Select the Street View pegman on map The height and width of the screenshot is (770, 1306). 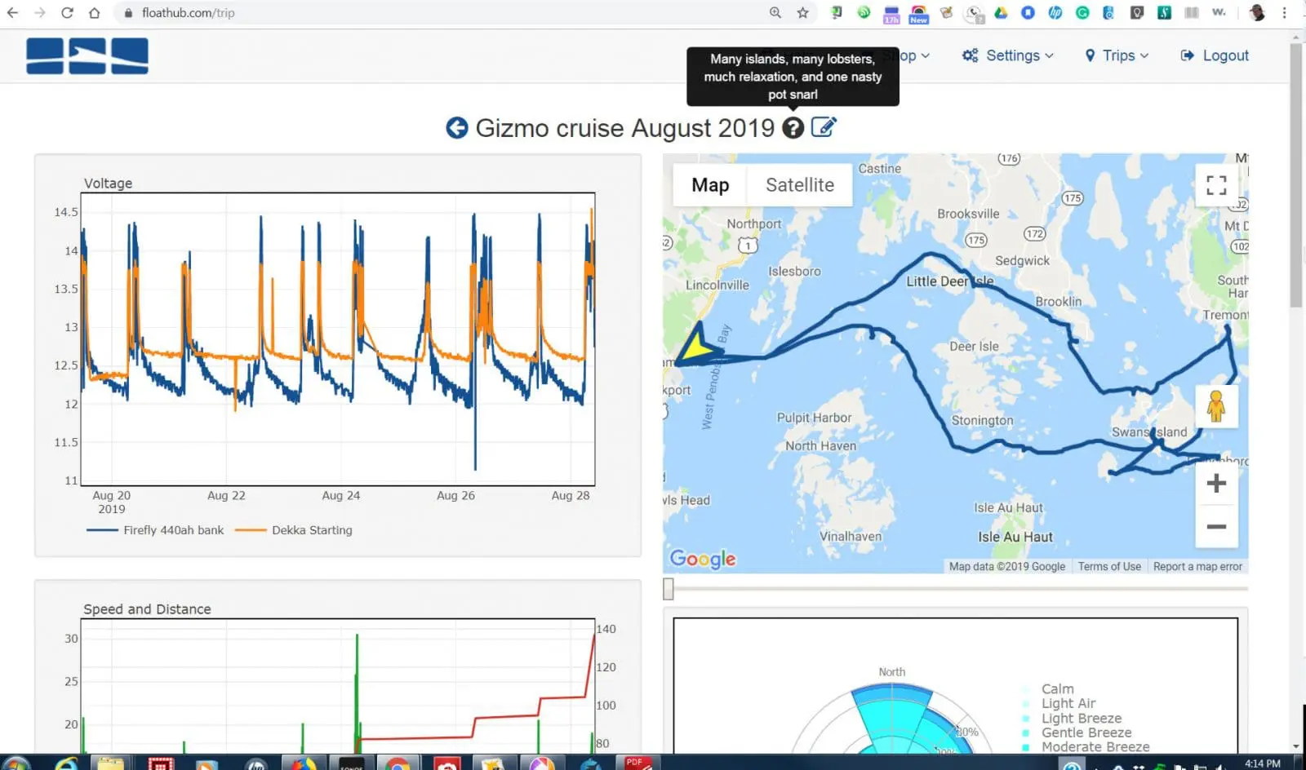point(1216,406)
